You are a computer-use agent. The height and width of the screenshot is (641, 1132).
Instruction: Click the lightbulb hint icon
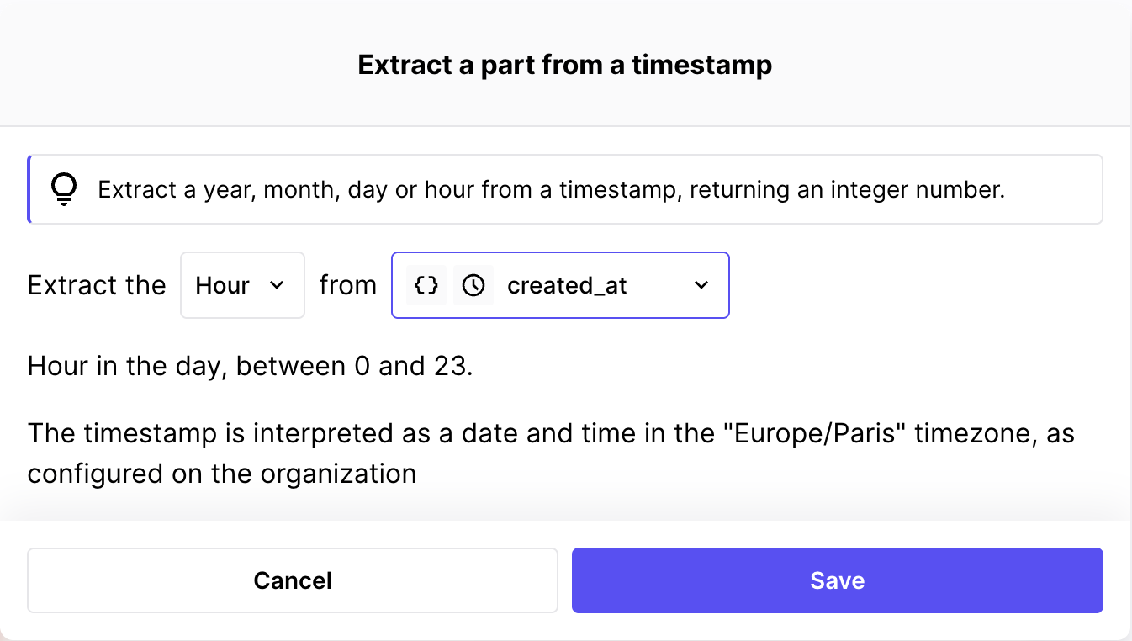click(64, 189)
